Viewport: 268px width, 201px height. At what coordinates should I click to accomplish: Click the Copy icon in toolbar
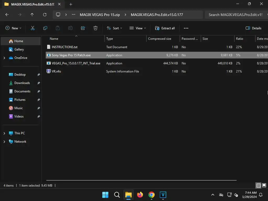45,28
